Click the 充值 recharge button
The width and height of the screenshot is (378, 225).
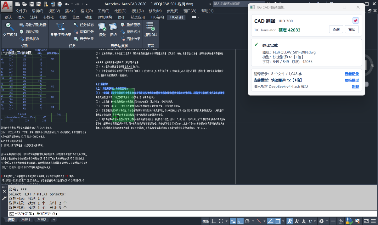point(352,29)
